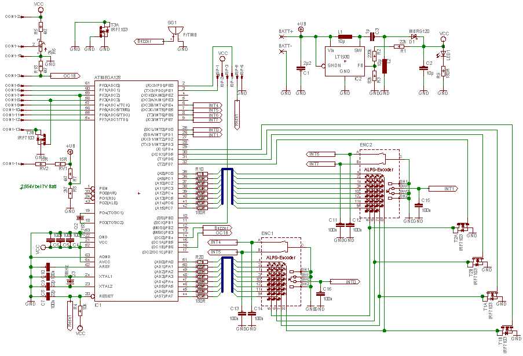Select the T2B IRF7103 MOSFET
The image size is (523, 356).
478,261
